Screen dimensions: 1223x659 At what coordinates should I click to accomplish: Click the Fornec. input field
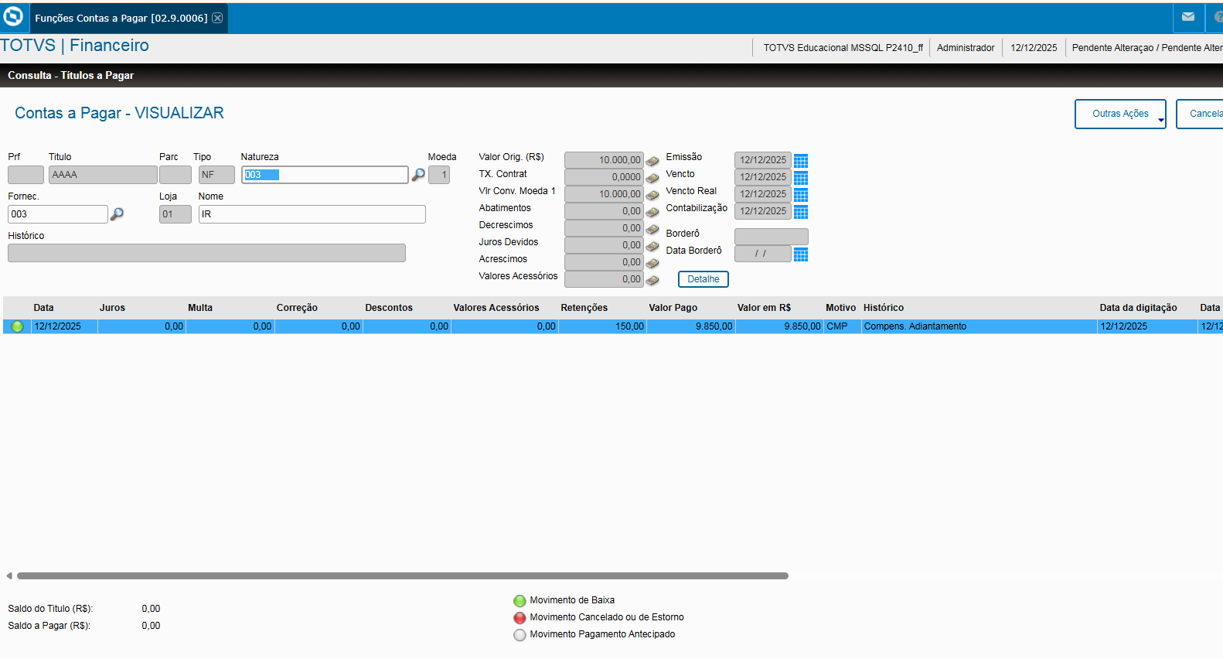[x=58, y=214]
